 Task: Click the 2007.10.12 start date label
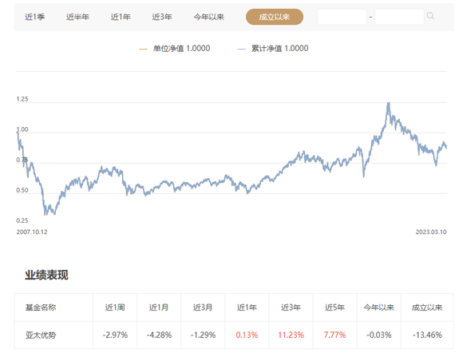tap(32, 232)
